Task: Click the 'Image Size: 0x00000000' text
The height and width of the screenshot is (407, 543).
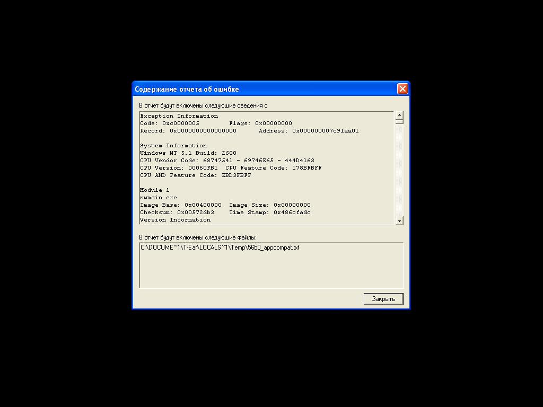Action: 270,205
